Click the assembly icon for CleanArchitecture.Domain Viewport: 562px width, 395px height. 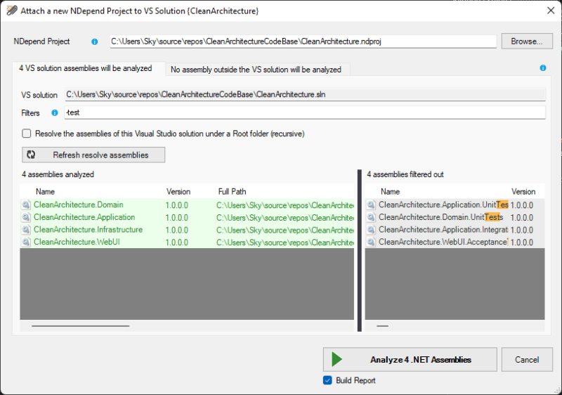pos(26,205)
